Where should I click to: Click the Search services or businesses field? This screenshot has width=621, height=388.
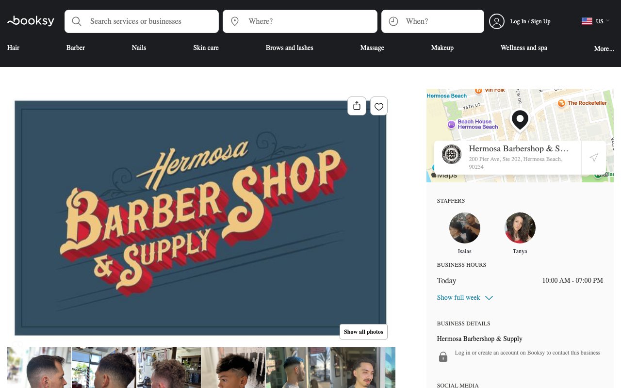(142, 21)
